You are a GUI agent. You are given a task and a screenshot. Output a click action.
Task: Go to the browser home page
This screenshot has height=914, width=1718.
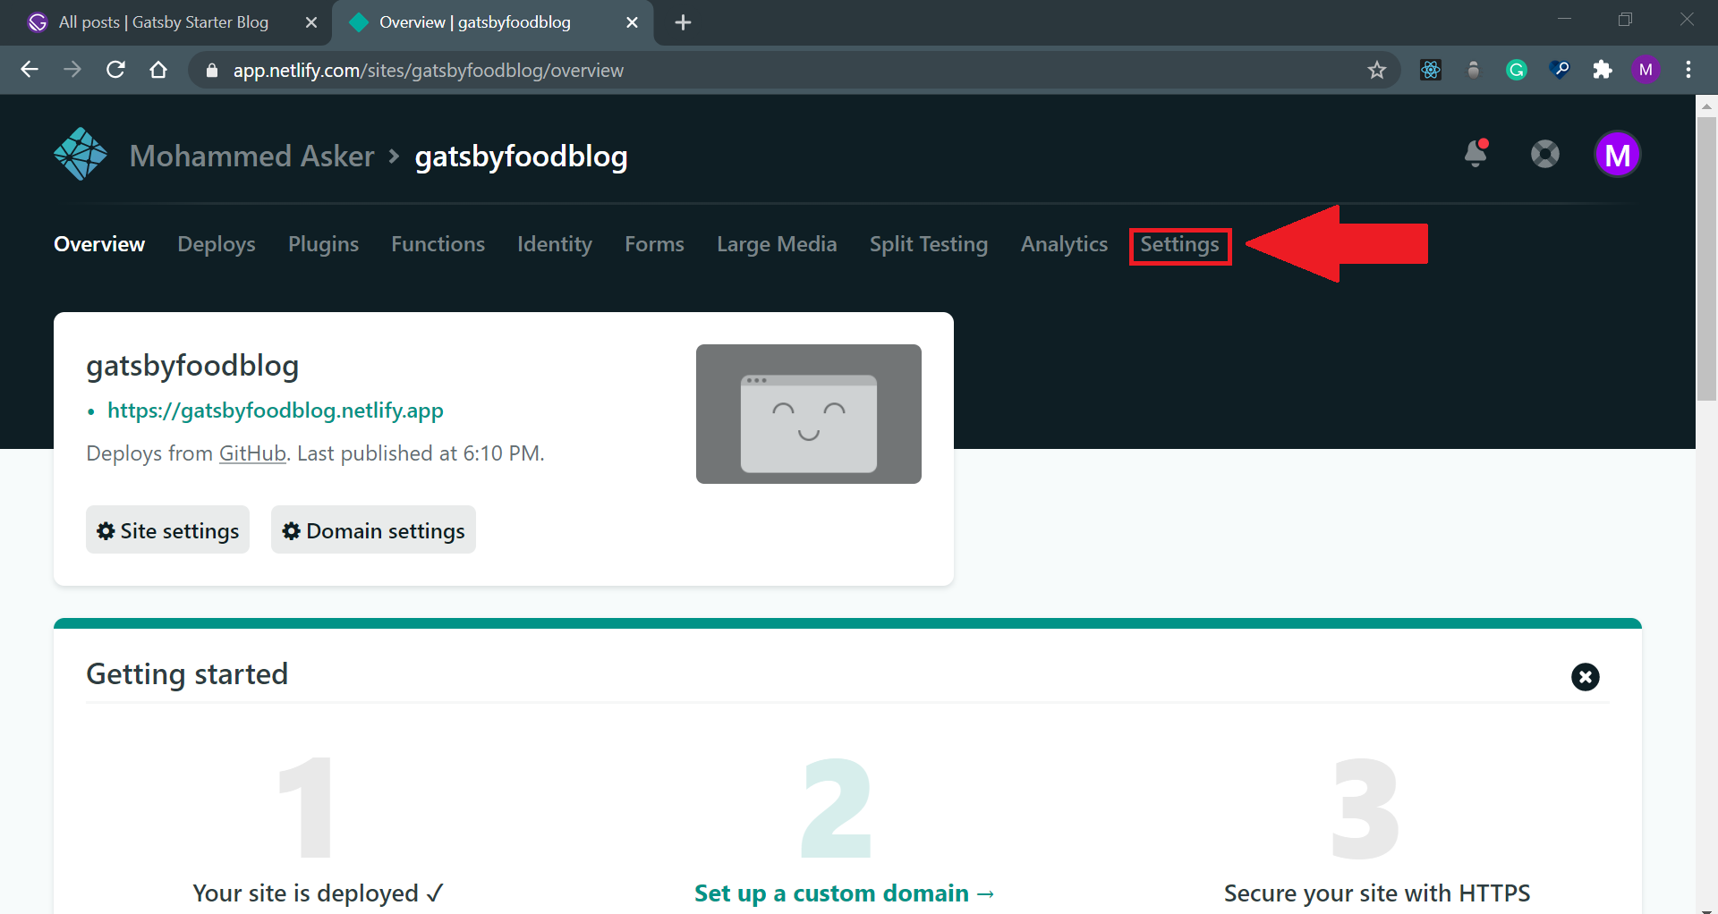tap(158, 70)
